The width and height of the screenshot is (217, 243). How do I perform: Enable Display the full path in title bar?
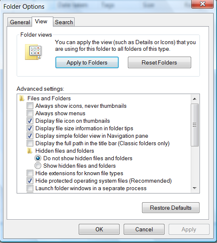pos(30,144)
